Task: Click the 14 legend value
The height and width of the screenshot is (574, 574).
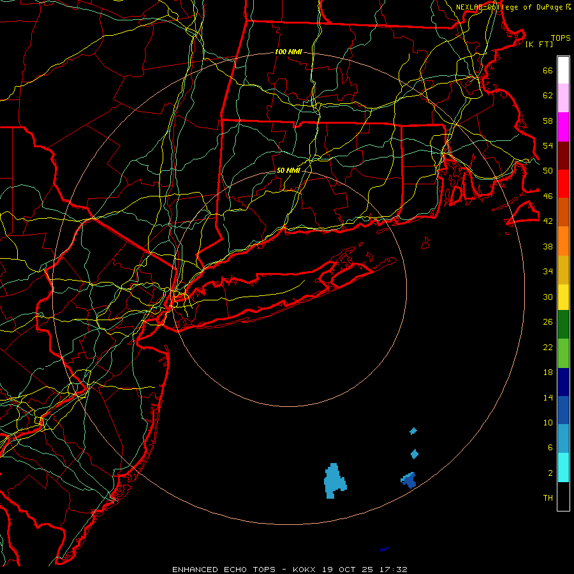Action: (x=548, y=397)
